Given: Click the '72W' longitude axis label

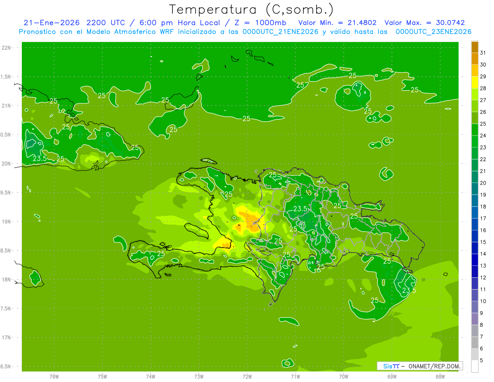Looking at the screenshot, I should click(247, 377).
